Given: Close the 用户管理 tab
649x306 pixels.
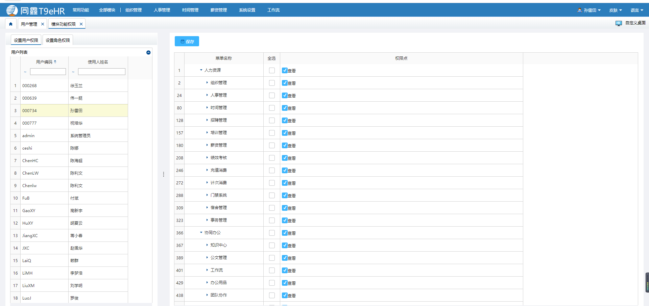Looking at the screenshot, I should (43, 24).
